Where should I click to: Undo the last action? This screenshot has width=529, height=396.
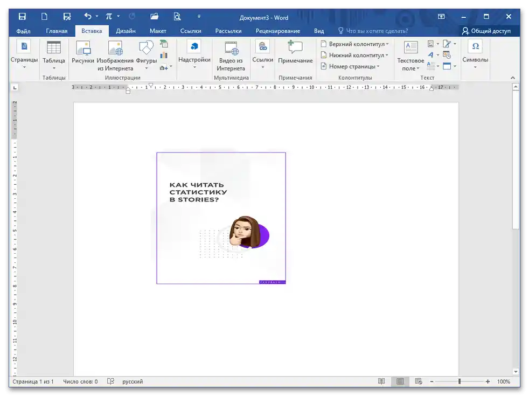click(88, 16)
